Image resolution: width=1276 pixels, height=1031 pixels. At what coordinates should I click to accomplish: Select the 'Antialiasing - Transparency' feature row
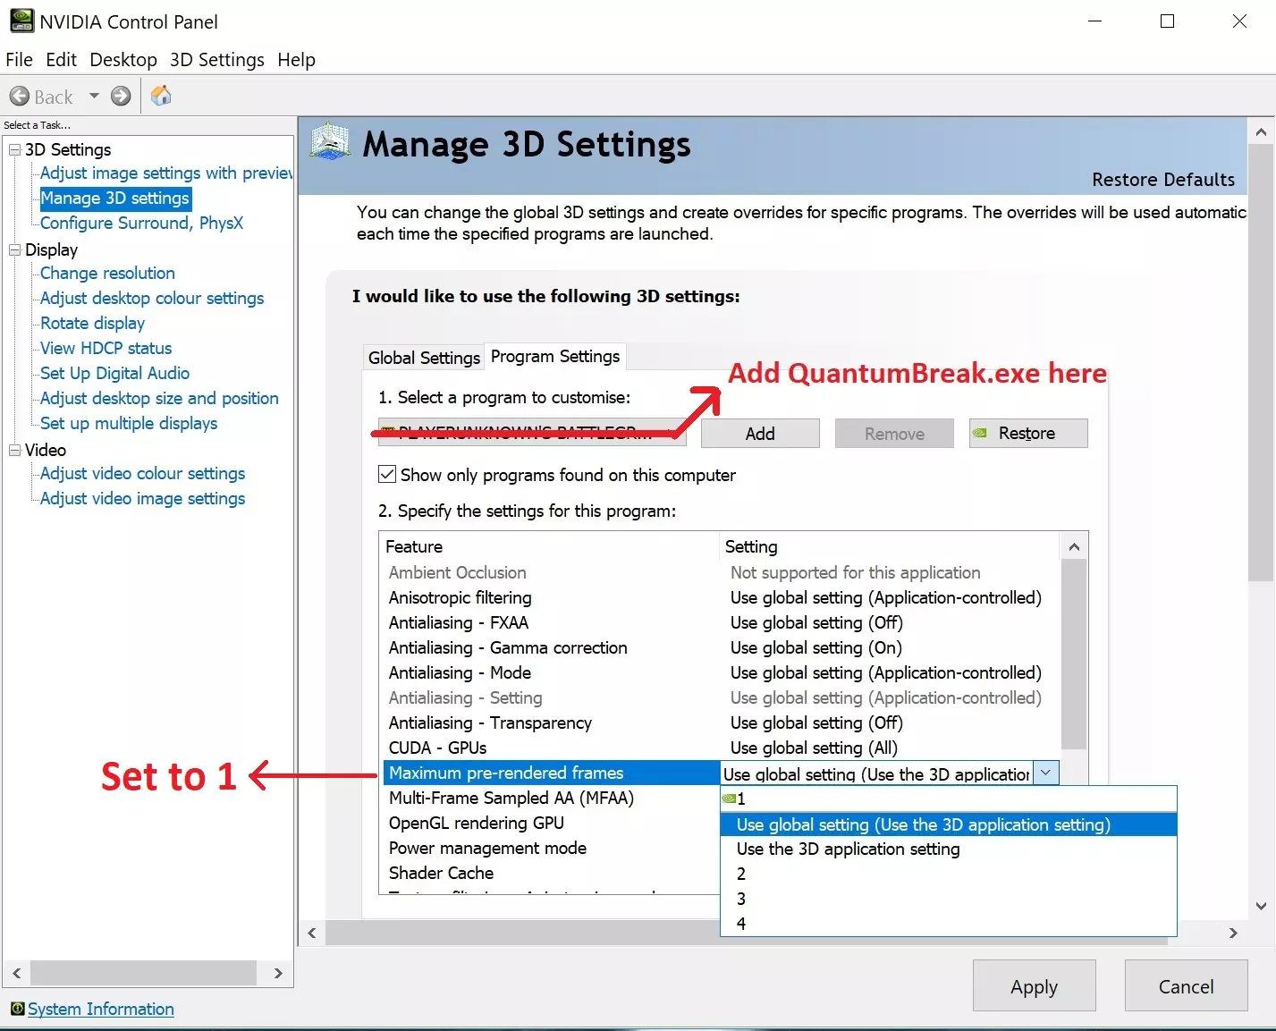click(x=721, y=723)
